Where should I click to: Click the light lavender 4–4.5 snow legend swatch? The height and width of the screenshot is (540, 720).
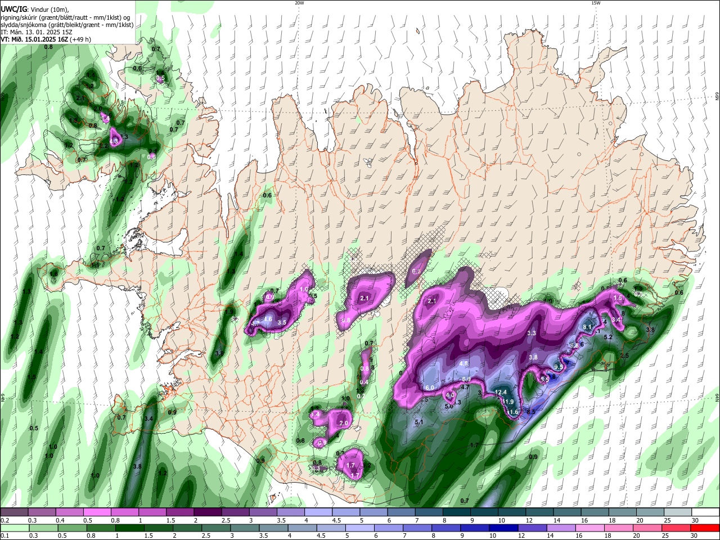point(318,512)
